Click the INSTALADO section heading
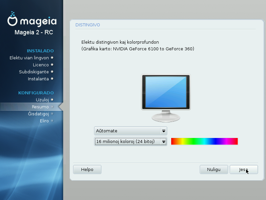 coord(40,51)
